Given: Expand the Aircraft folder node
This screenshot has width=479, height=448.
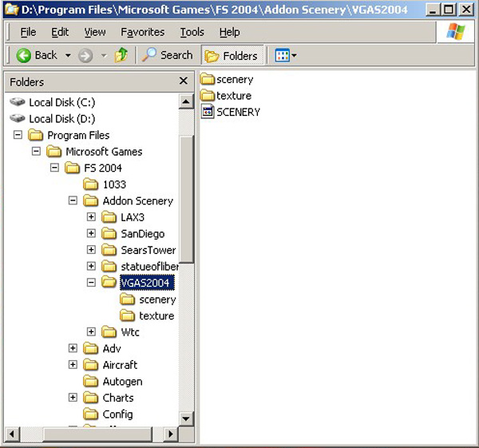Looking at the screenshot, I should click(x=73, y=365).
